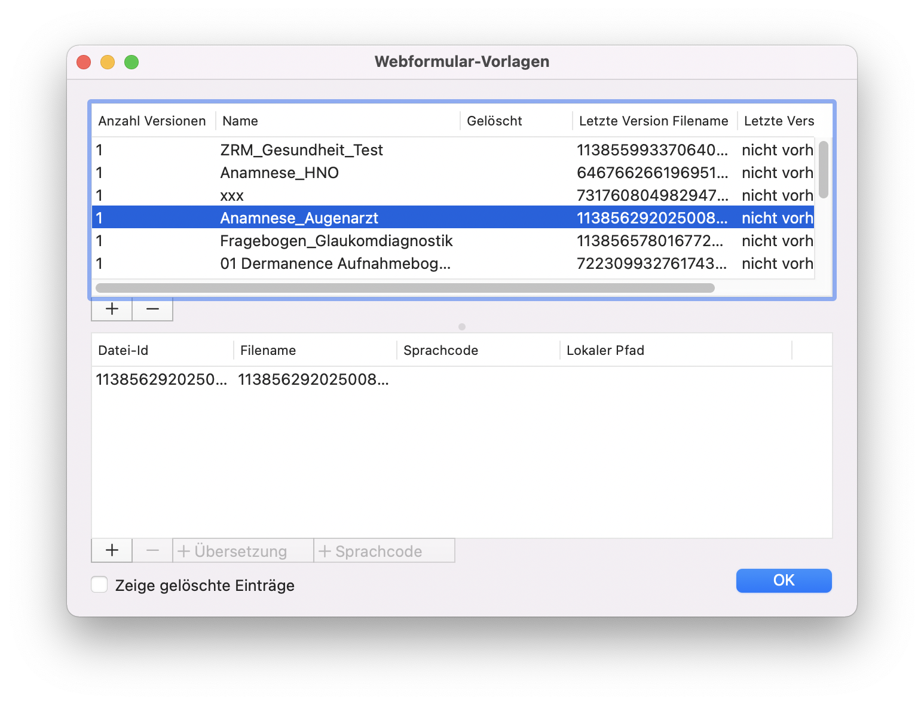This screenshot has width=924, height=705.
Task: Add a new template with the upper plus button
Action: click(x=112, y=309)
